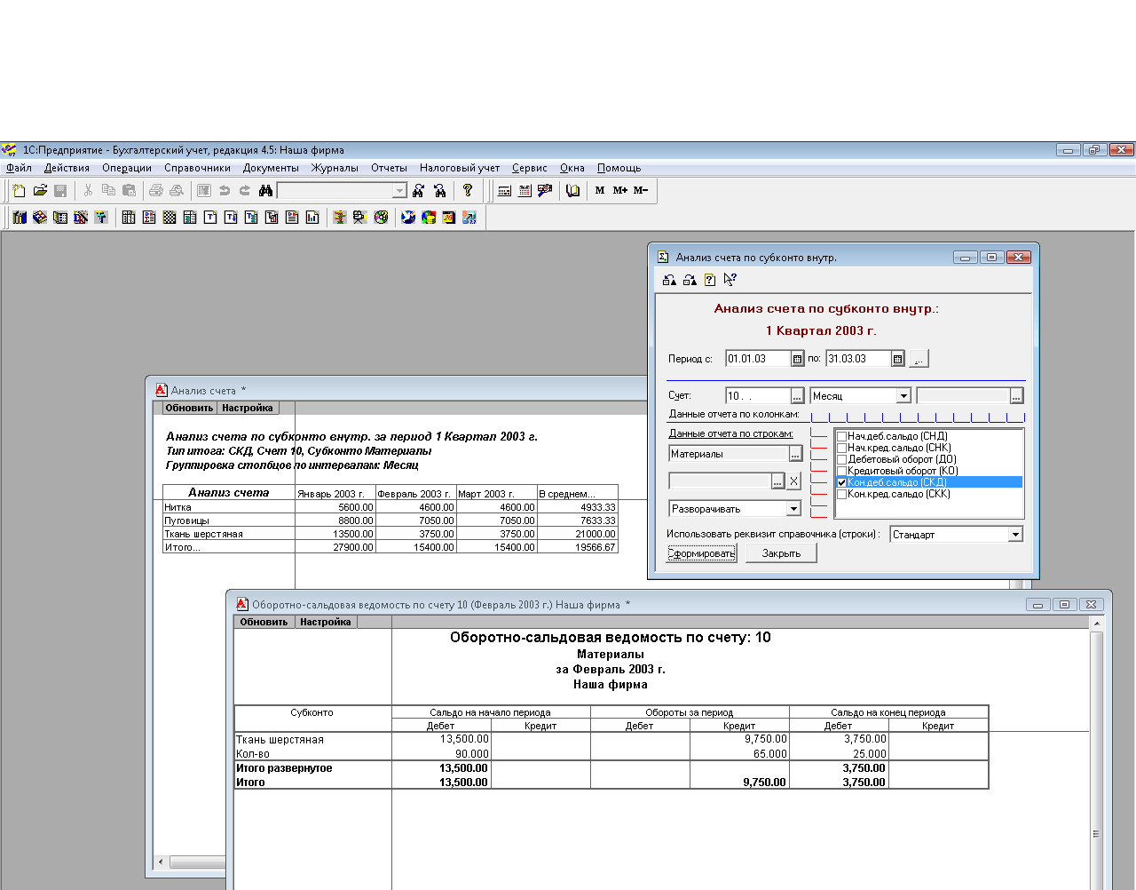This screenshot has width=1136, height=890.
Task: Click Обновить in Анализ счета window
Action: click(x=189, y=408)
